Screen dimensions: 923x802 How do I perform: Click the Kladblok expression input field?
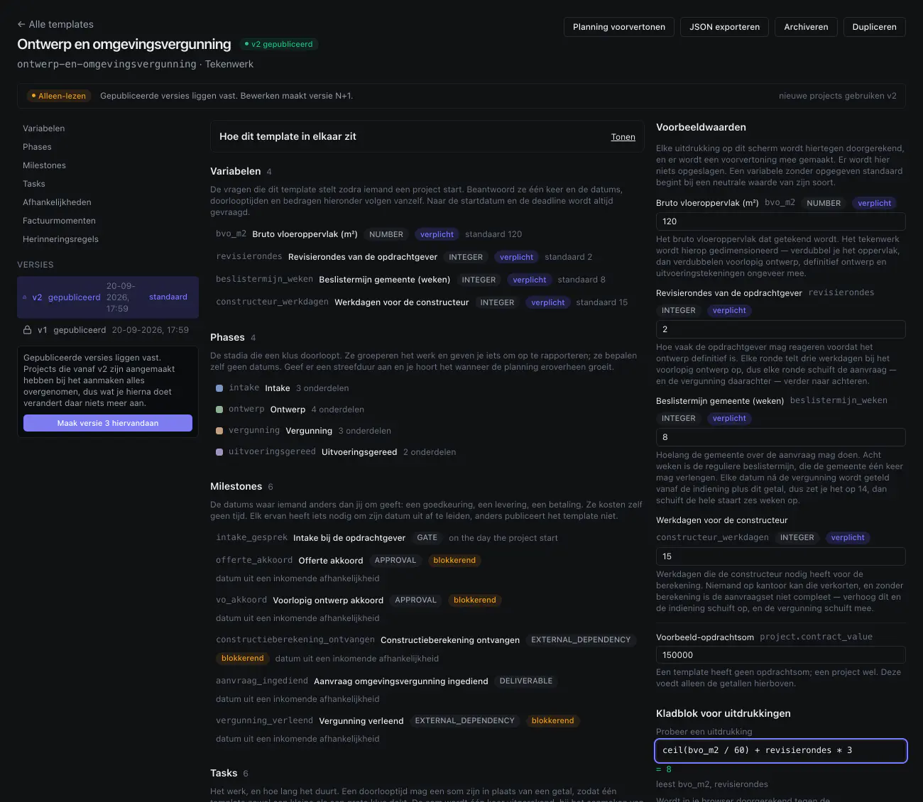tap(781, 750)
